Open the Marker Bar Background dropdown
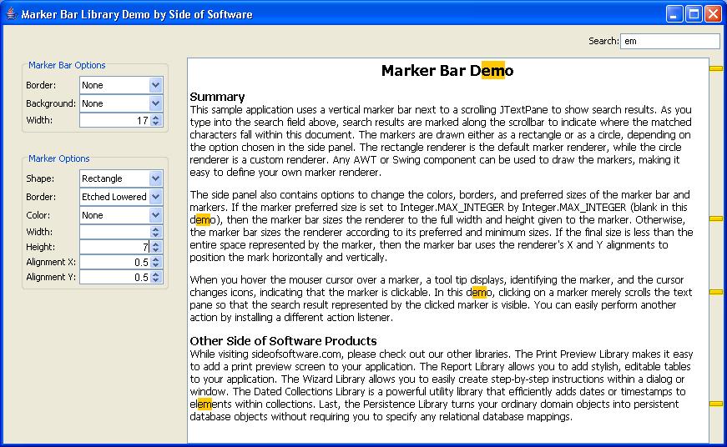 [155, 103]
